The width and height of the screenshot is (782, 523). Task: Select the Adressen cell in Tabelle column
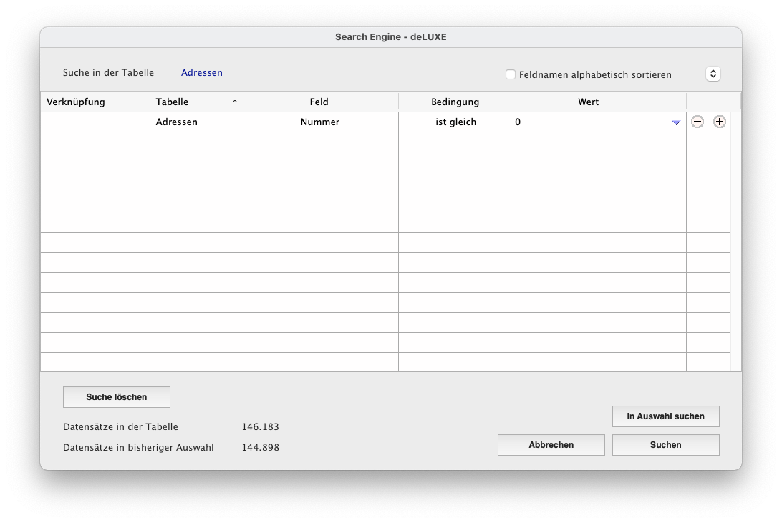point(176,122)
